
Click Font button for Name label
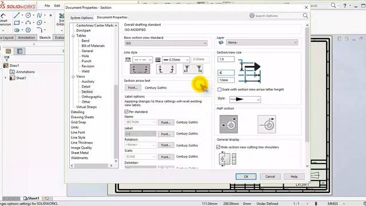(166, 122)
